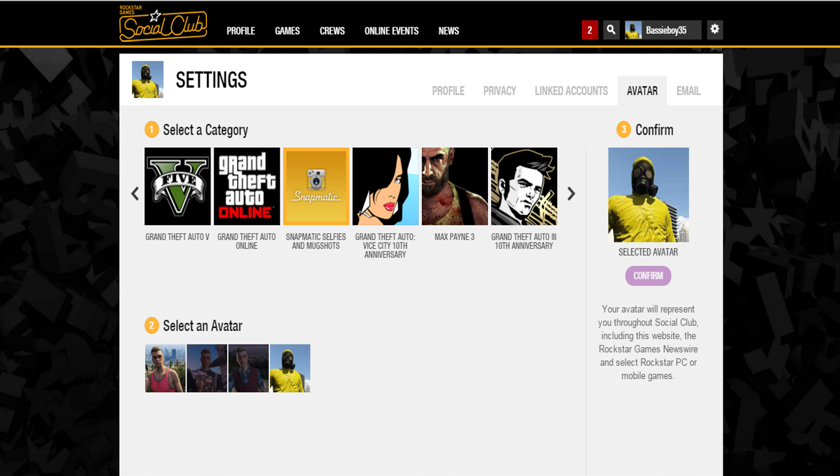The image size is (840, 476).
Task: Choose the Snapmatic camera category tile
Action: (x=316, y=186)
